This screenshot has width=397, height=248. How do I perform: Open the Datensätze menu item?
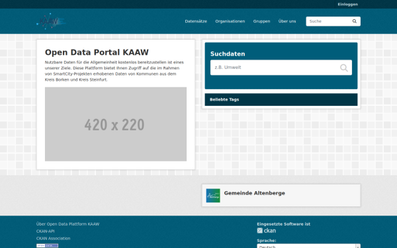(196, 21)
